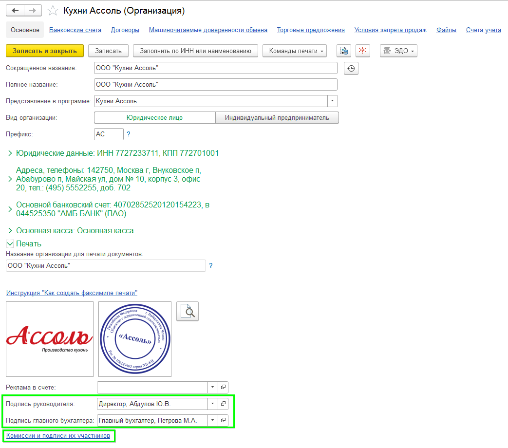Expand the Юридические данные section
The image size is (508, 448).
10,153
